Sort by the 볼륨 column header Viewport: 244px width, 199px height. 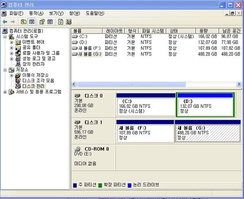coord(87,31)
